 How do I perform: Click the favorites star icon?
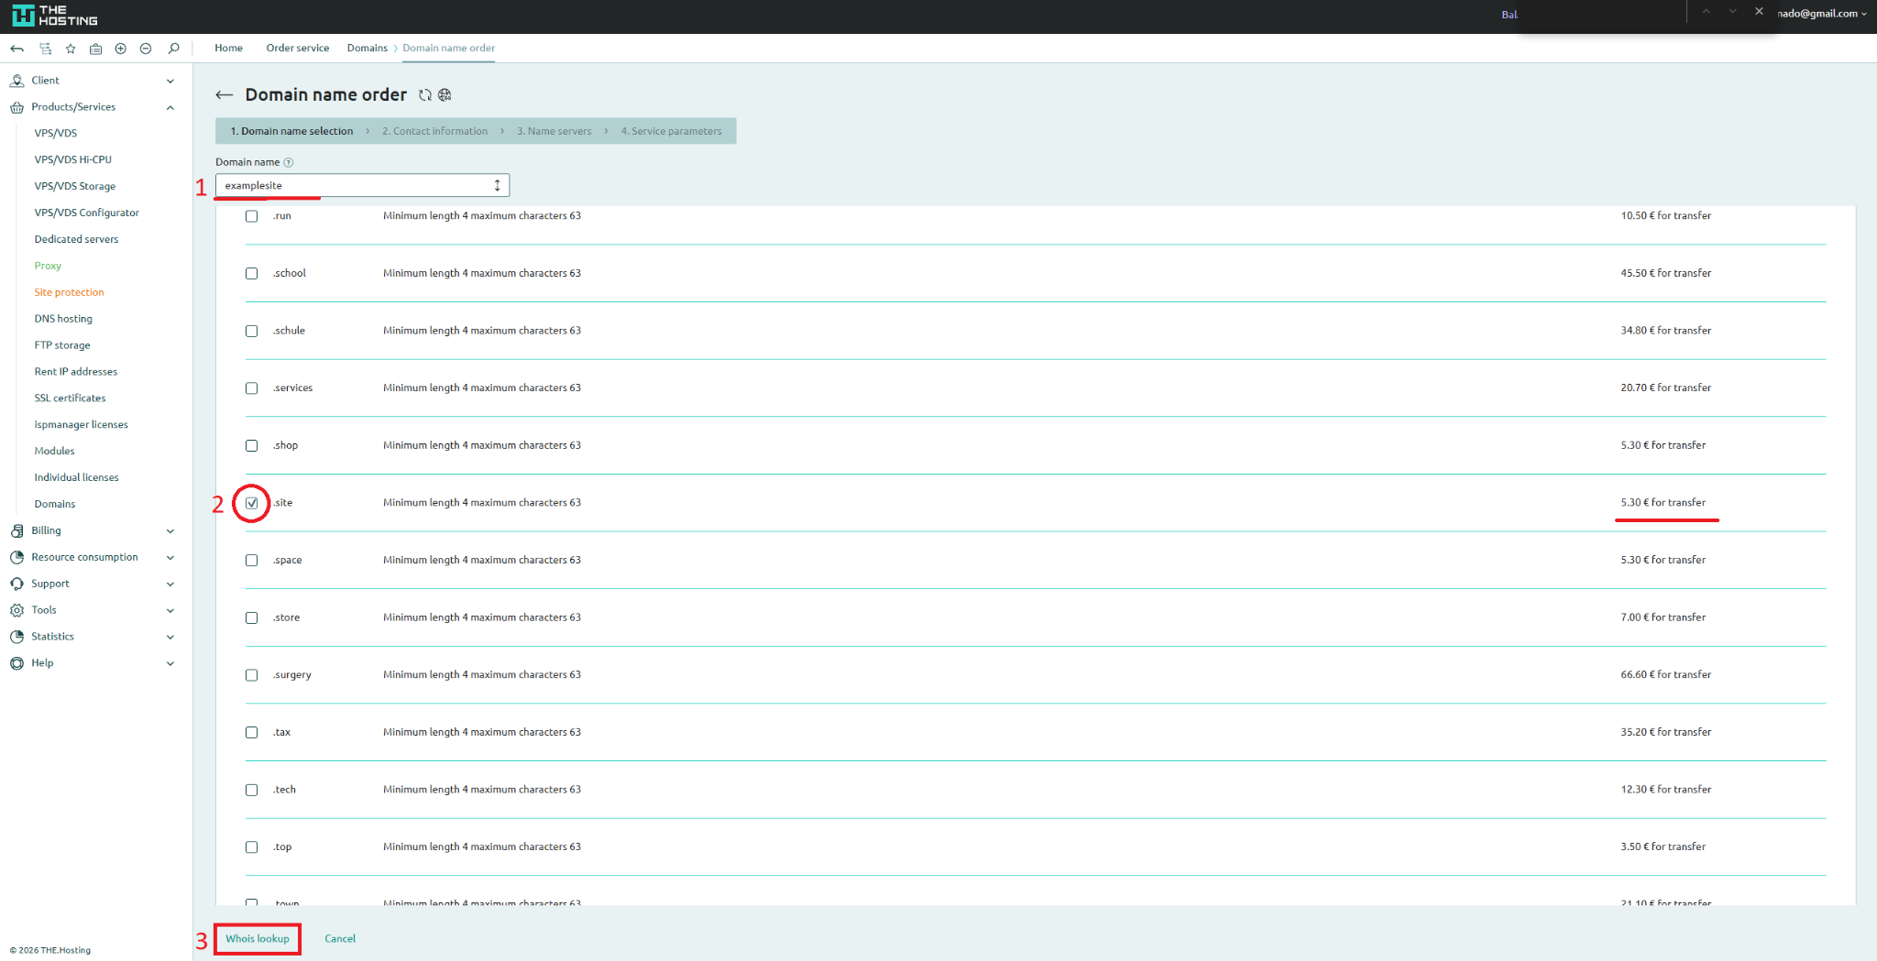coord(71,49)
